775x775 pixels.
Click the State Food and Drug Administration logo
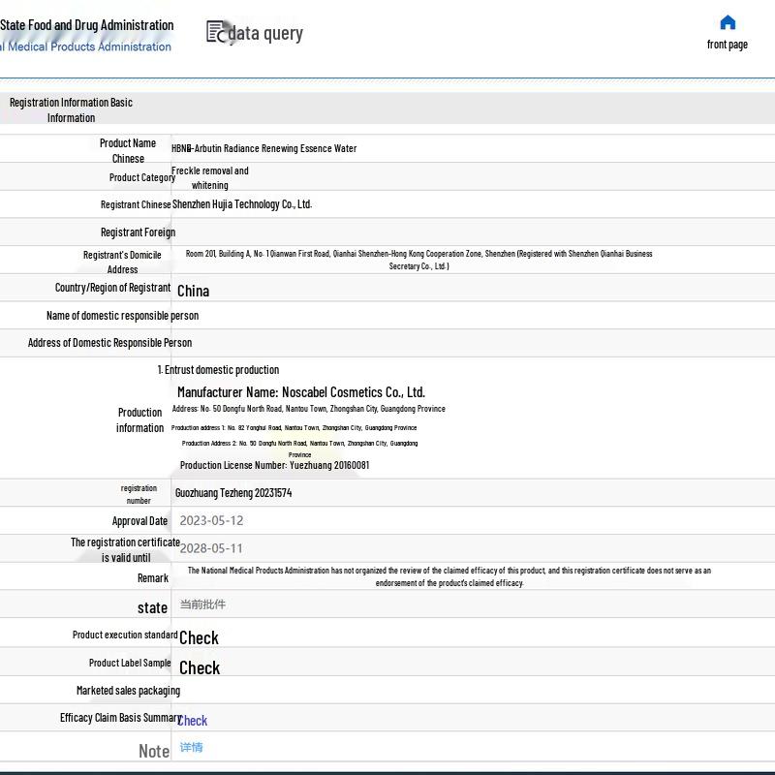86,35
